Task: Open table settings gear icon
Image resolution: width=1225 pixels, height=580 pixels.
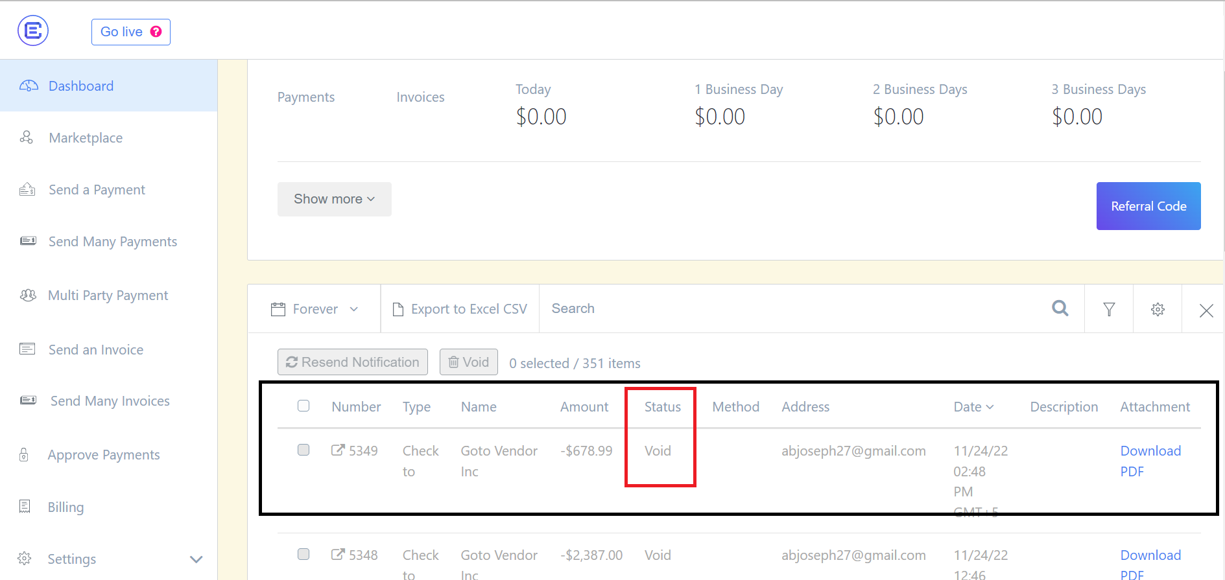Action: point(1158,309)
